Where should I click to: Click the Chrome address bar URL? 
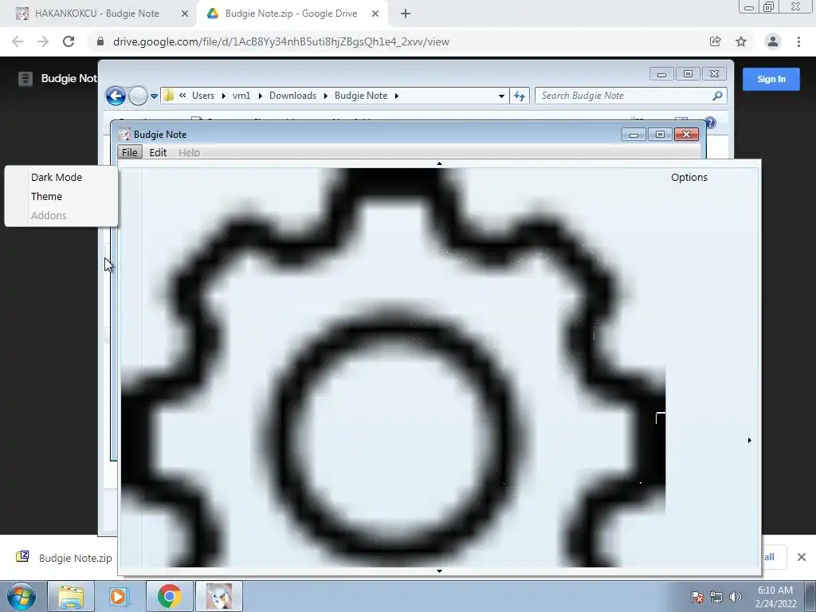[281, 41]
